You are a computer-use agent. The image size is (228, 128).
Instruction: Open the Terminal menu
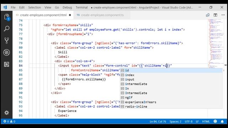click(x=82, y=7)
